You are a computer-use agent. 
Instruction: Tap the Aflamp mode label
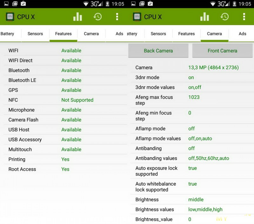pyautogui.click(x=150, y=129)
